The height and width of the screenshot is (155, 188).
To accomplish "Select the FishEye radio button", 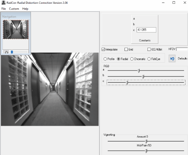I will click(149, 59).
